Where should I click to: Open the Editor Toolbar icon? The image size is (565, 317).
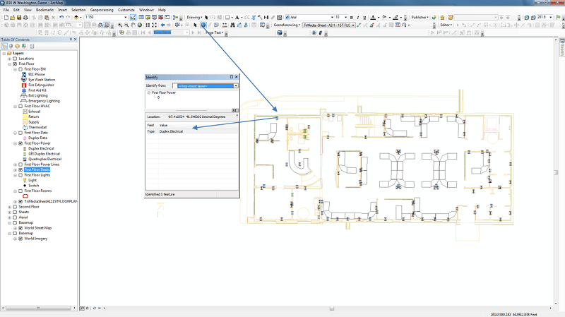click(x=133, y=17)
